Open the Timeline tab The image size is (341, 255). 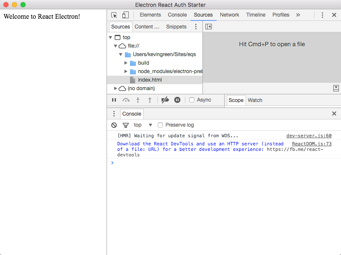[x=256, y=15]
